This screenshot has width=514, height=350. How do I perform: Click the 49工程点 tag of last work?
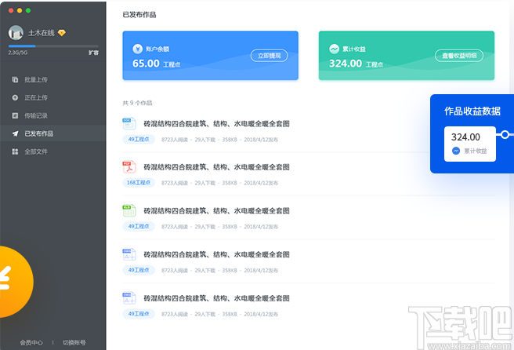click(x=139, y=314)
